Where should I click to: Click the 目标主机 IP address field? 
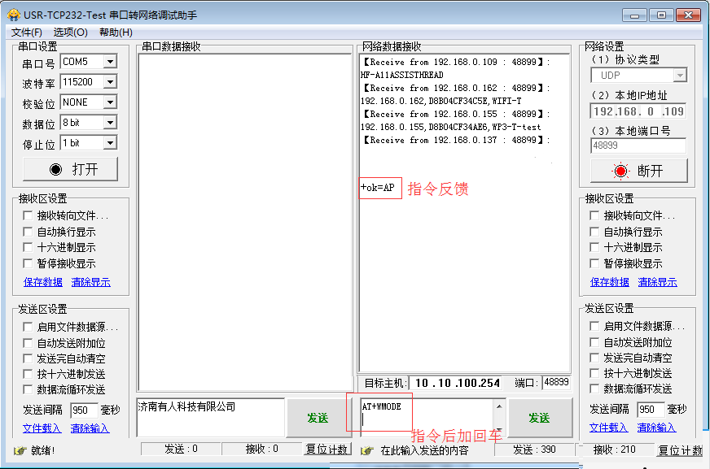[456, 383]
